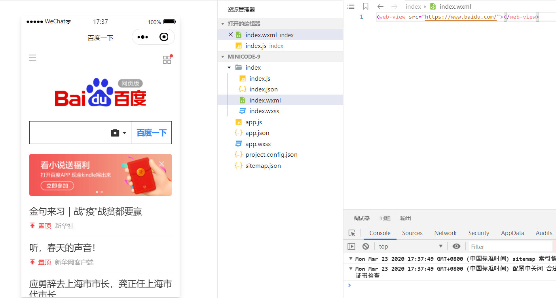Select the Console devtools tab
This screenshot has height=298, width=556.
[380, 233]
